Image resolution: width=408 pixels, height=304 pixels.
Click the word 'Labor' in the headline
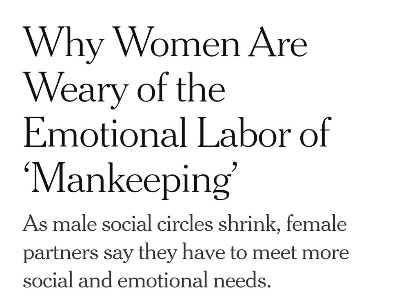(244, 132)
